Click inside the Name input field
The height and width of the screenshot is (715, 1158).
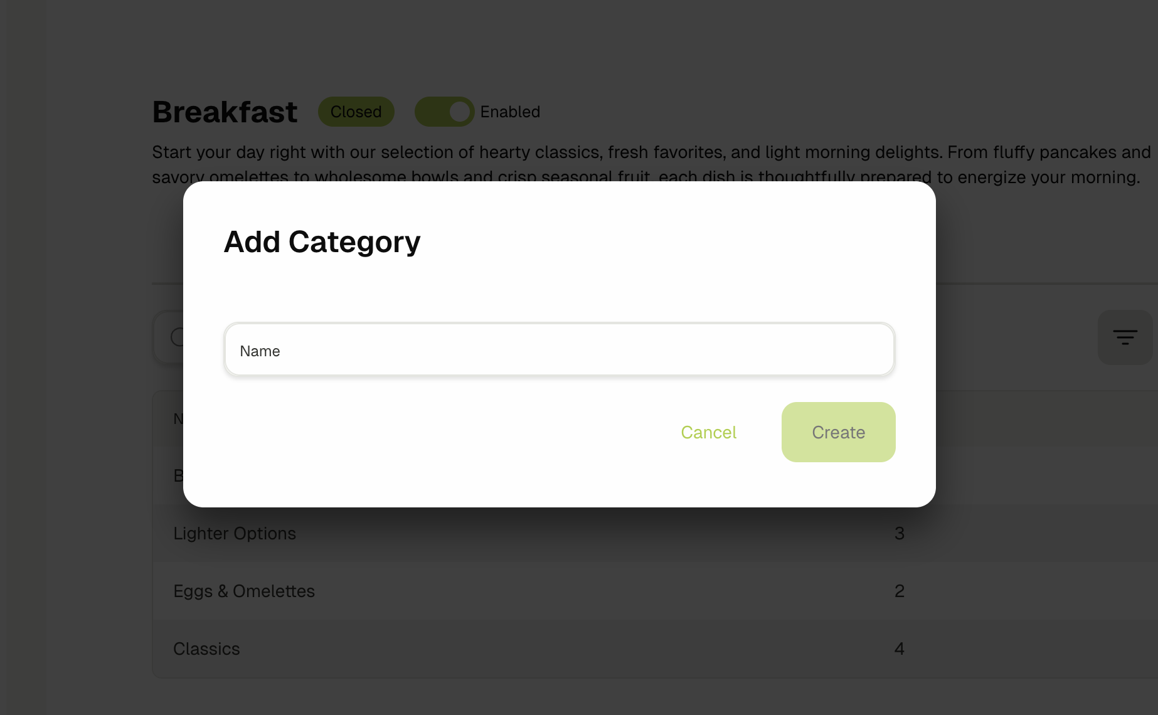click(559, 349)
